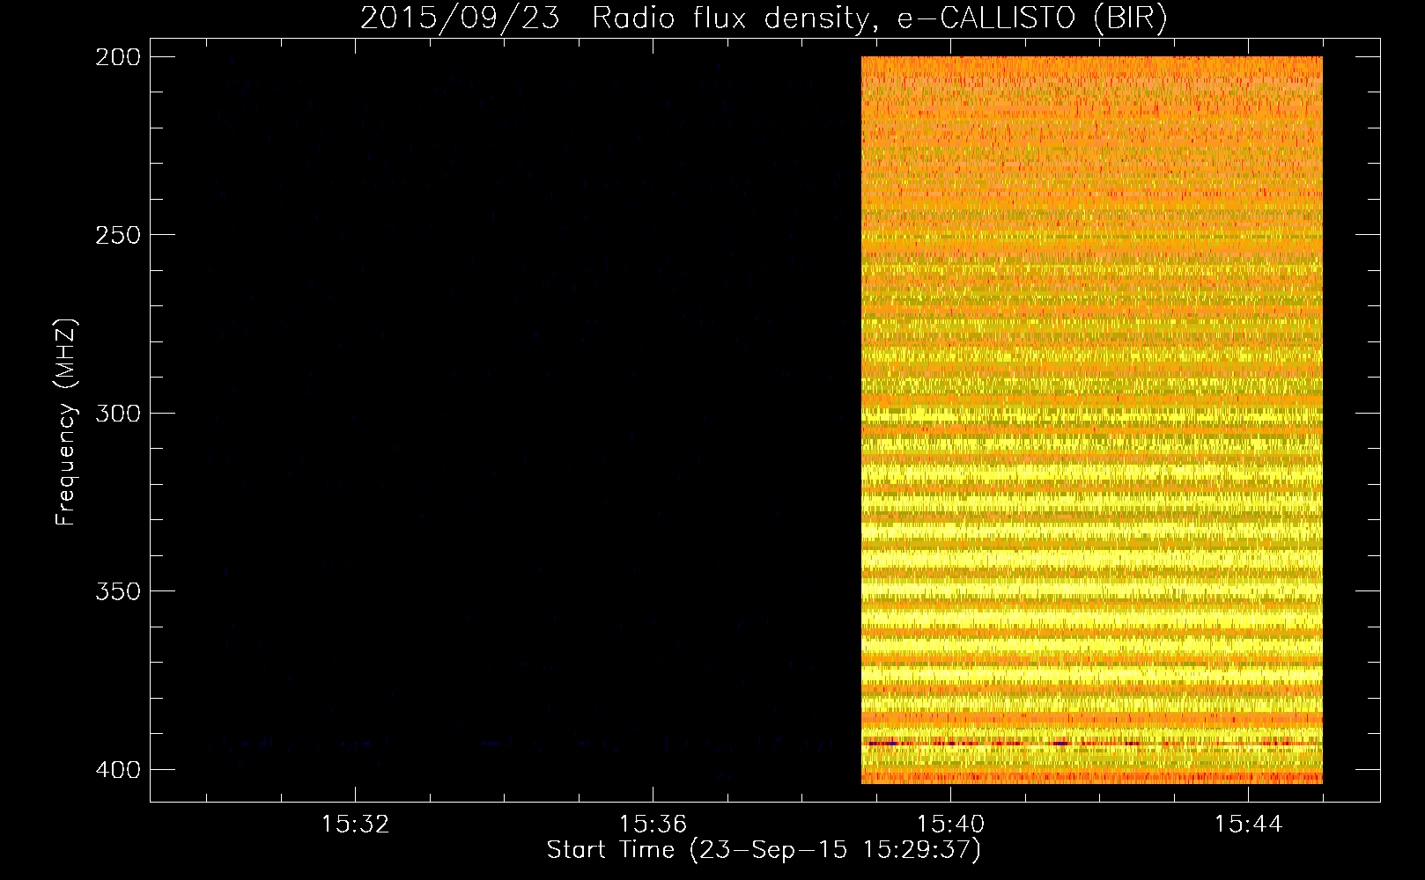Screen dimensions: 1425x880
Task: Click the 15:36 time tick label
Action: [653, 825]
